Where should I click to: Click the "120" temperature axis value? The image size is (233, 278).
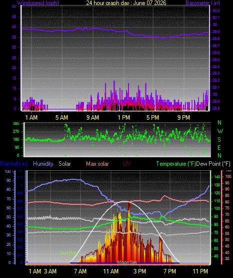tap(217, 193)
